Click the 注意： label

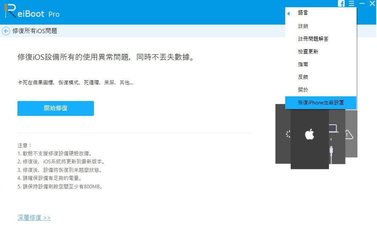[25, 146]
